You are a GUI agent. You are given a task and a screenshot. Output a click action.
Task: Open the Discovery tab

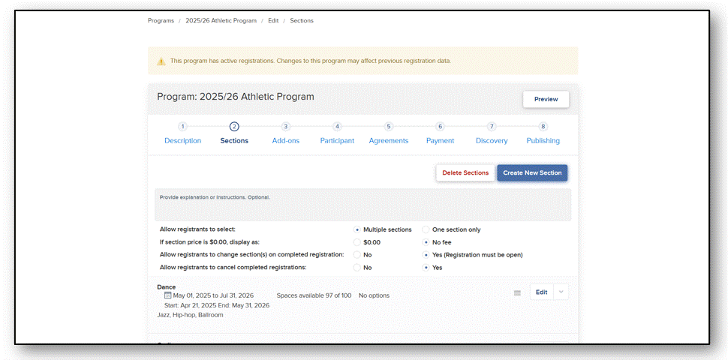tap(492, 140)
